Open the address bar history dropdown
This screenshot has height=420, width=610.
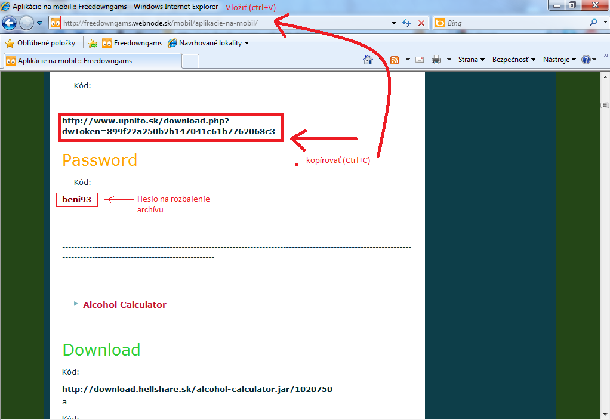coord(393,23)
